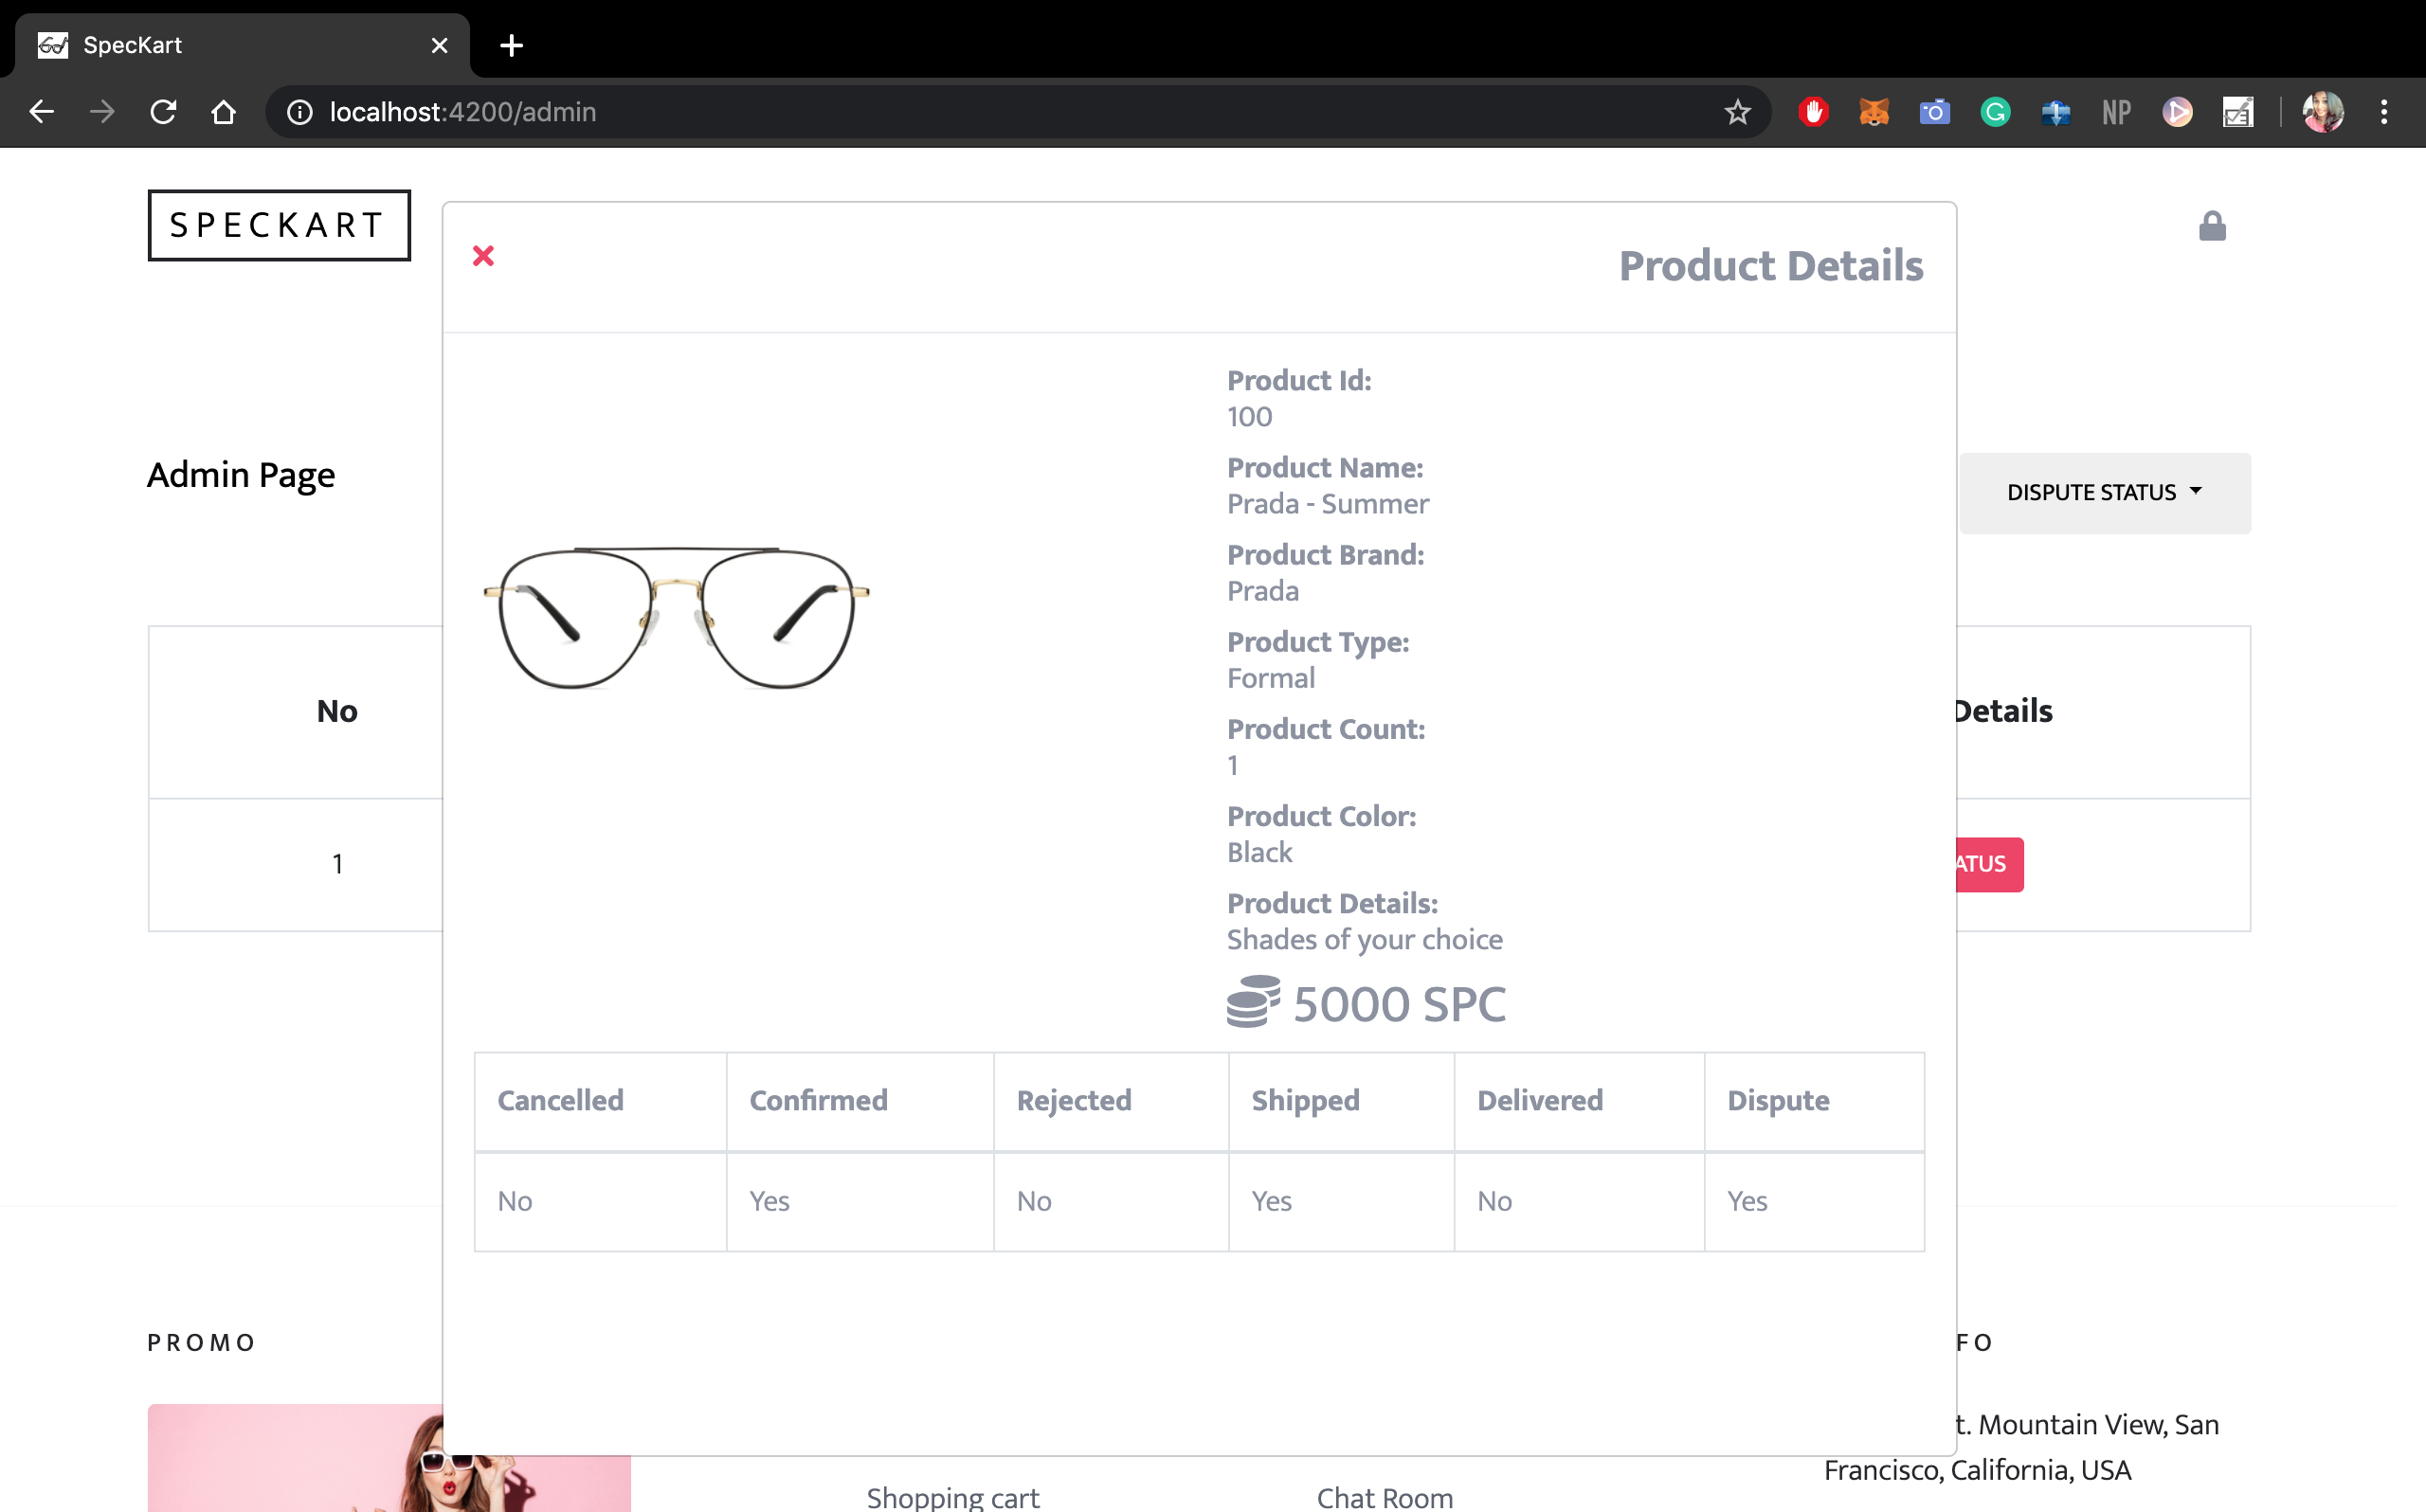Close the Product Details modal with red X
Screen dimensions: 2426x1512
[483, 256]
